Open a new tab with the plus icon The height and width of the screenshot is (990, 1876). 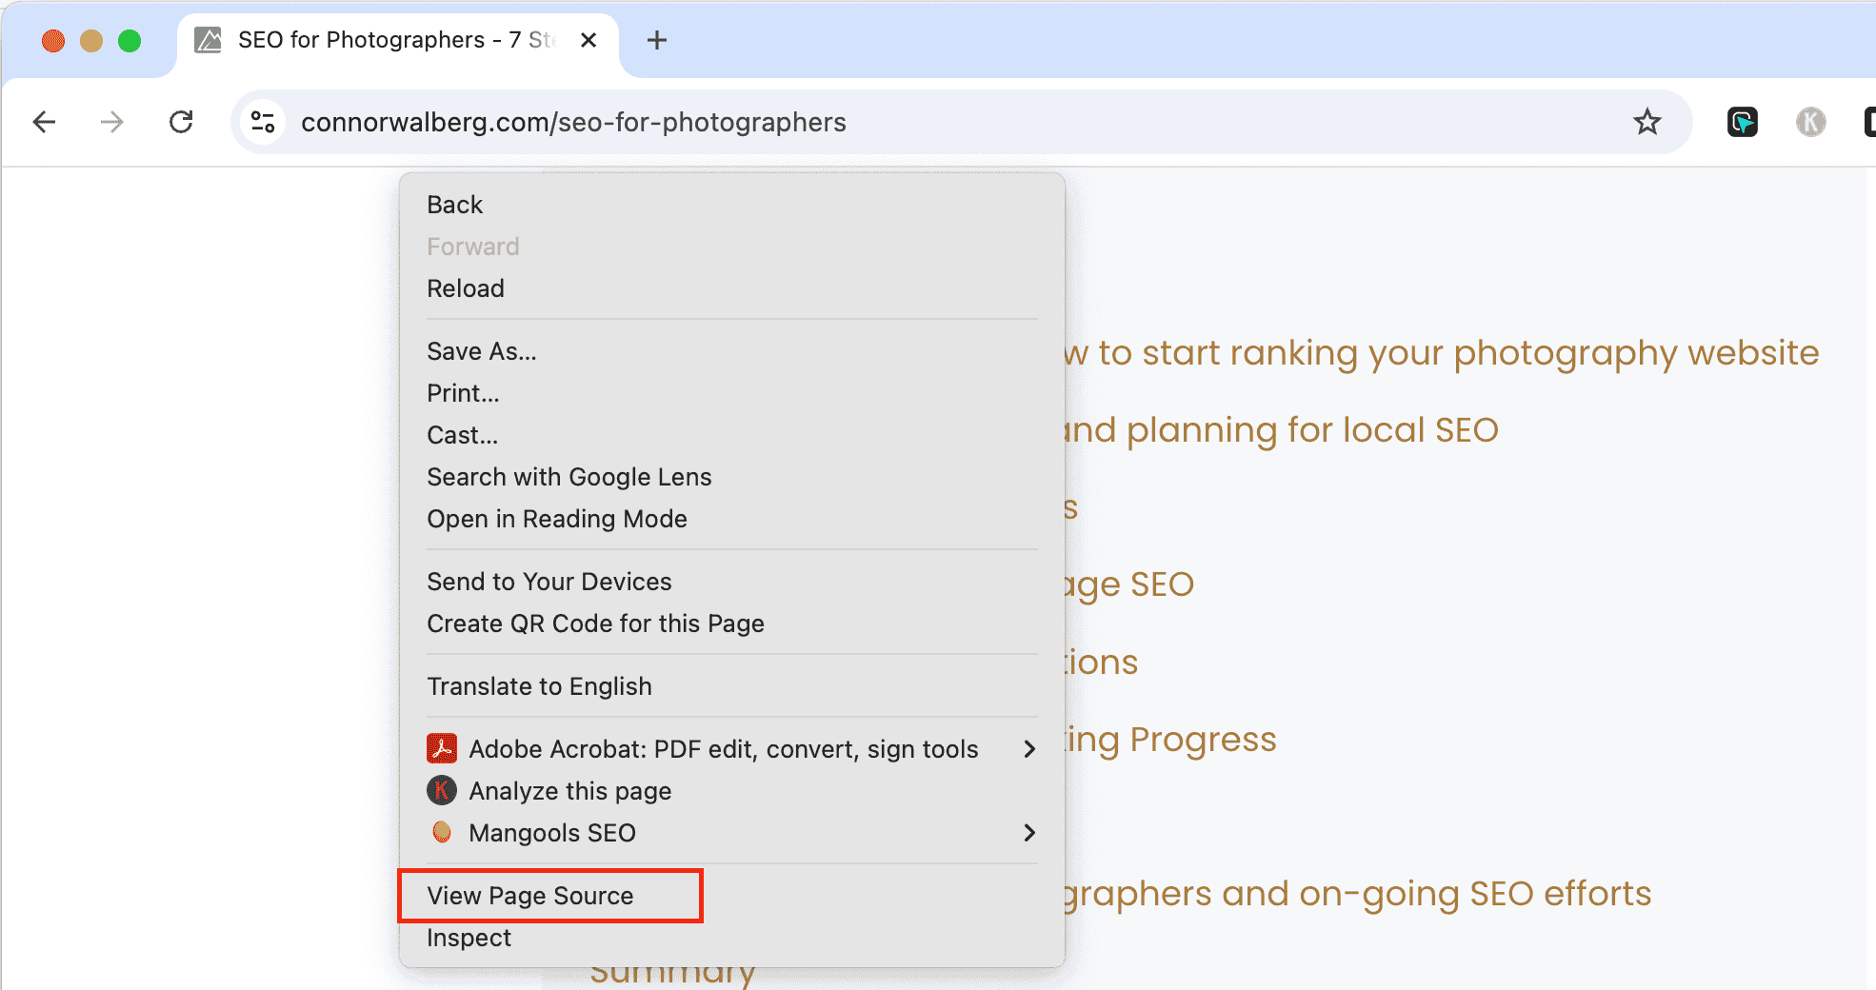pos(656,40)
